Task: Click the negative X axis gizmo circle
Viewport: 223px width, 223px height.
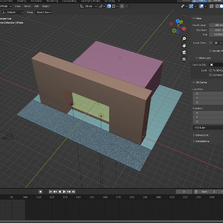Action: pyautogui.click(x=171, y=24)
